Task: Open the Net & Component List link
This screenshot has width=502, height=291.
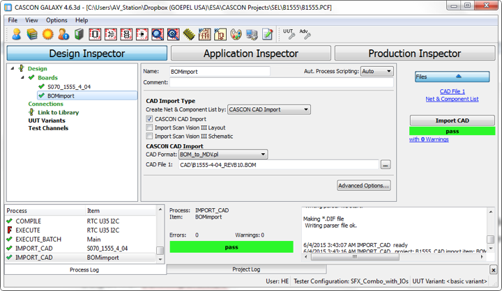Action: 452,99
